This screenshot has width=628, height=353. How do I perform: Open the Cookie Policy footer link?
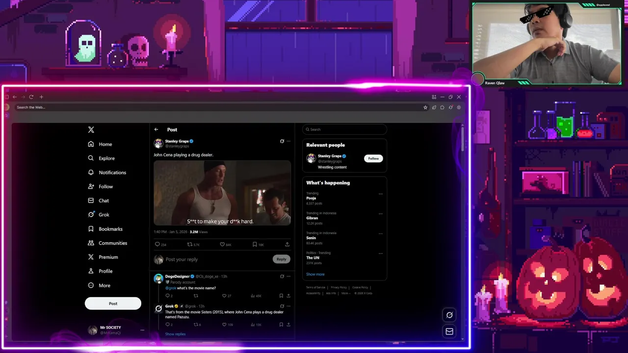(360, 287)
